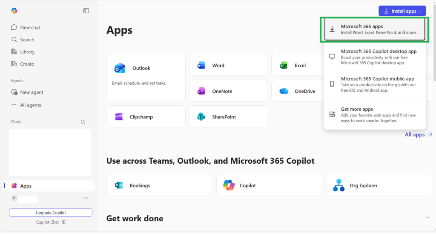This screenshot has height=234, width=436.
Task: Open the Org Explorer app card
Action: click(x=379, y=185)
